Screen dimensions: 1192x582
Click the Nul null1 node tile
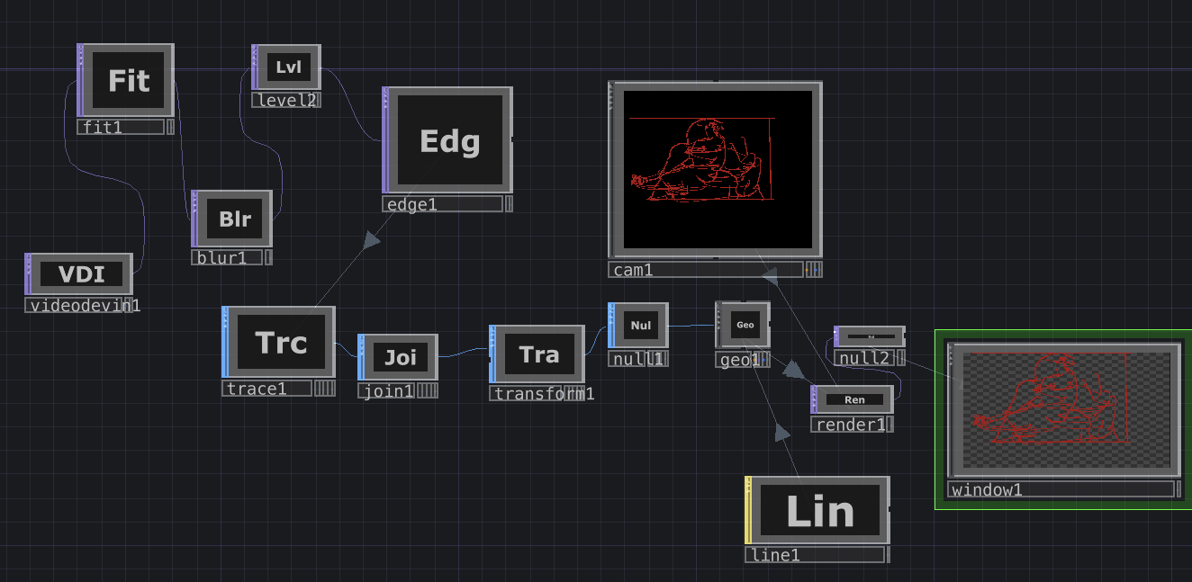pyautogui.click(x=640, y=325)
